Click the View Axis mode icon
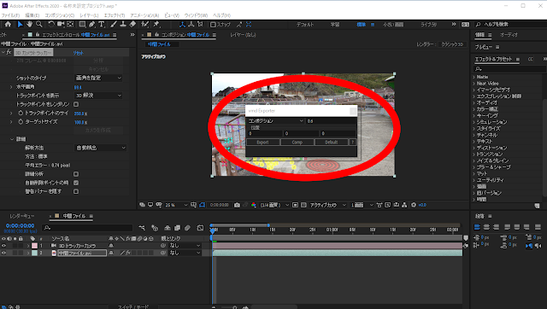The height and width of the screenshot is (309, 547). click(x=200, y=25)
